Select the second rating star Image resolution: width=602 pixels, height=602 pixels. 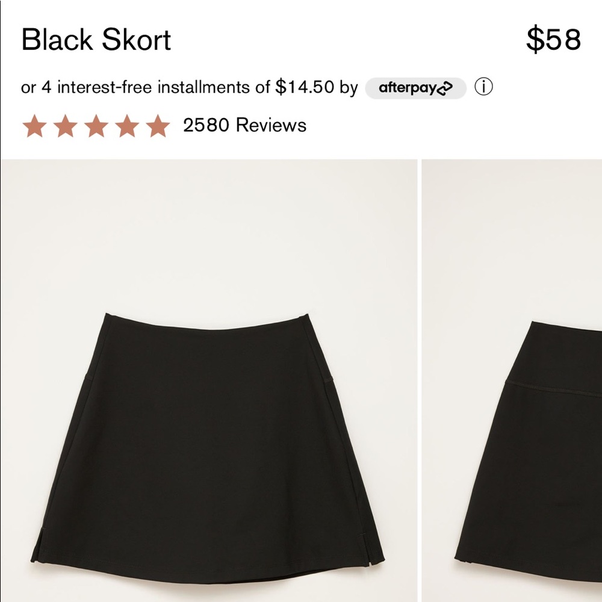tap(66, 126)
